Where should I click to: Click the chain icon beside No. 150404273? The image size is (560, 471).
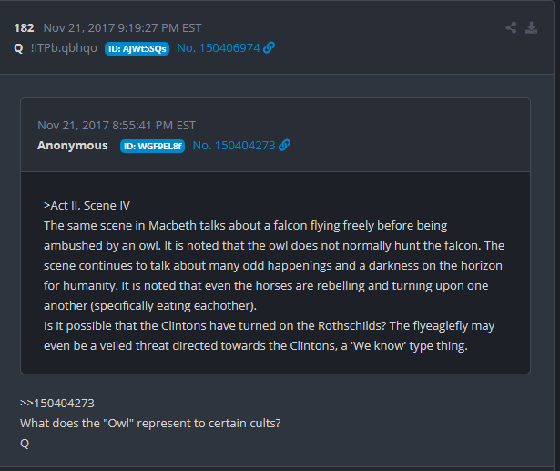pos(285,145)
